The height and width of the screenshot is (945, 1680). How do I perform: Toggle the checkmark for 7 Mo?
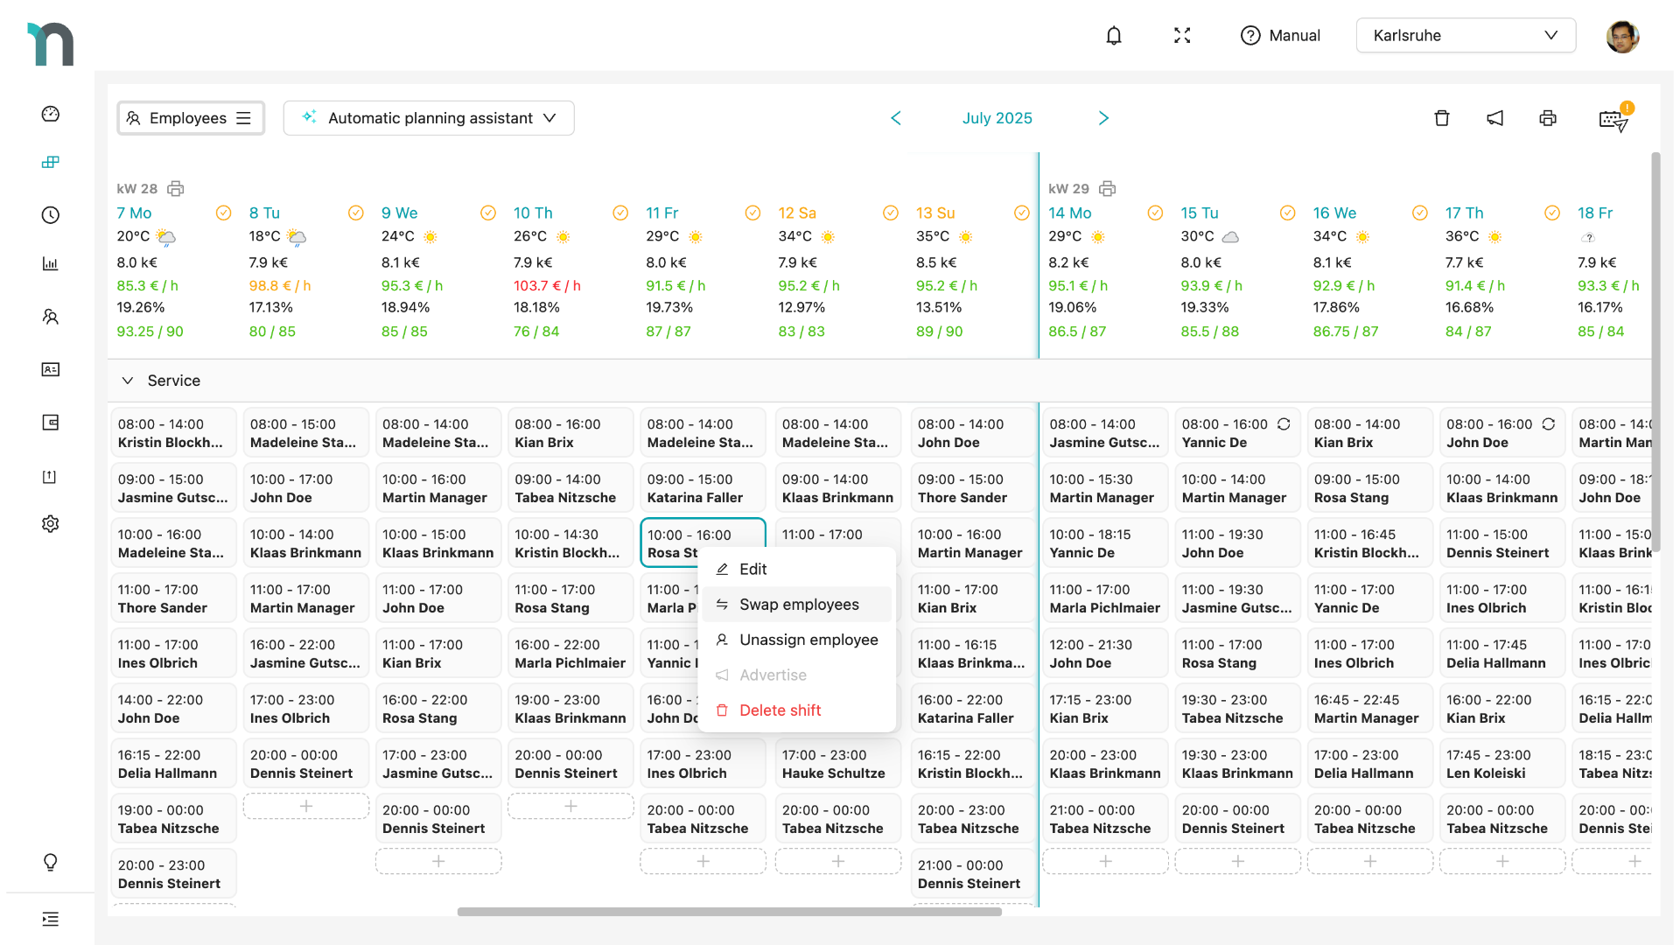point(223,213)
